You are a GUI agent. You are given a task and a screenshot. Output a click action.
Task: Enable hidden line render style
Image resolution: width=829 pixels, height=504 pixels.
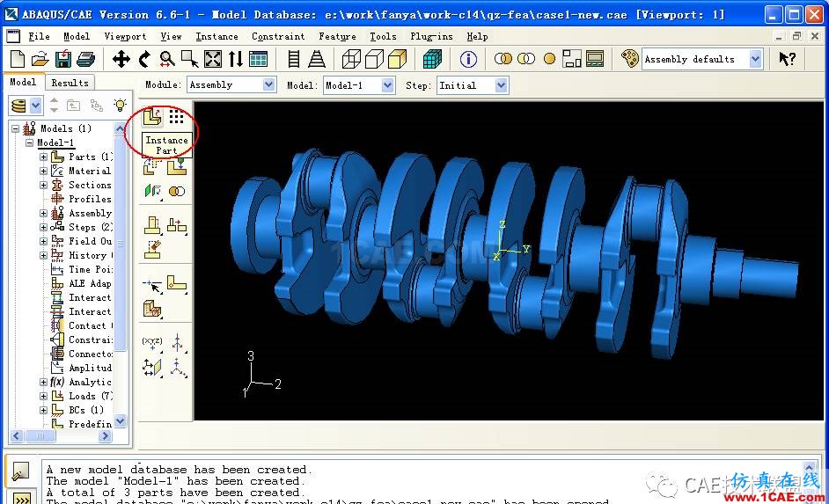click(374, 59)
